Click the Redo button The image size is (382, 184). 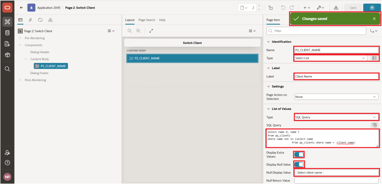[292, 8]
